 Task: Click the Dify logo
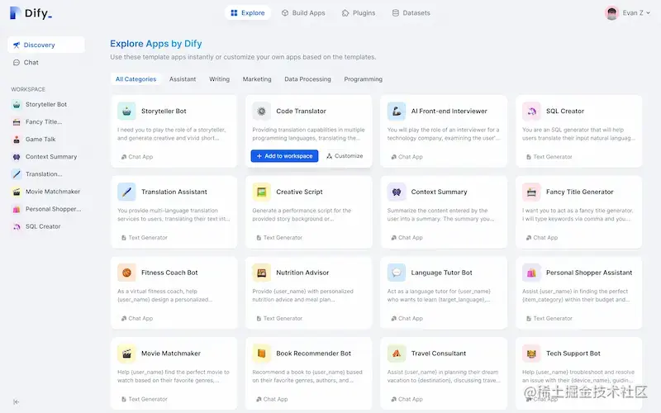(x=31, y=13)
